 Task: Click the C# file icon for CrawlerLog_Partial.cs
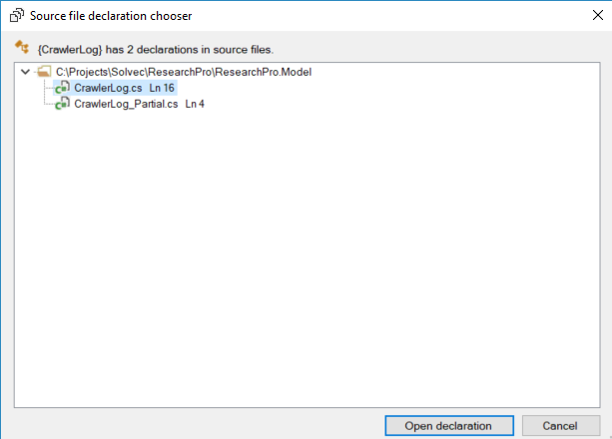(62, 104)
